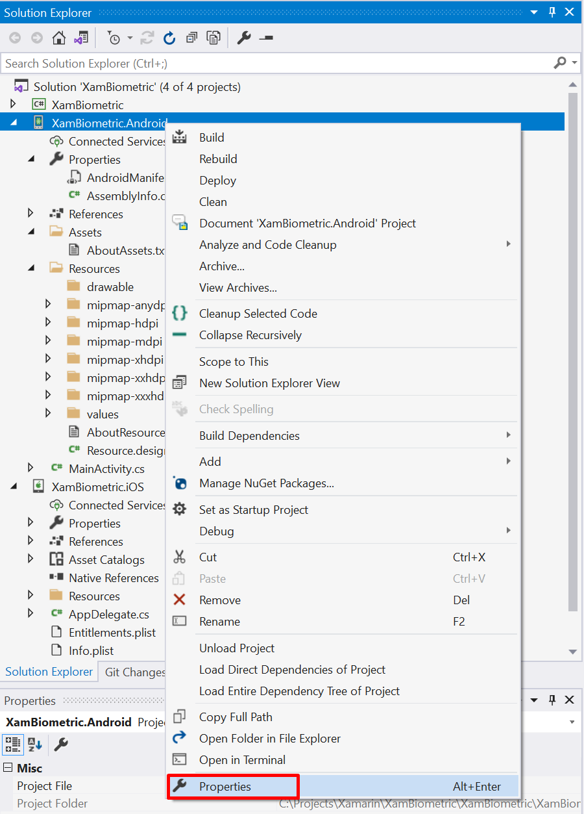The height and width of the screenshot is (814, 584).
Task: Toggle Preview Selected Items on the toolbar
Action: (x=213, y=37)
